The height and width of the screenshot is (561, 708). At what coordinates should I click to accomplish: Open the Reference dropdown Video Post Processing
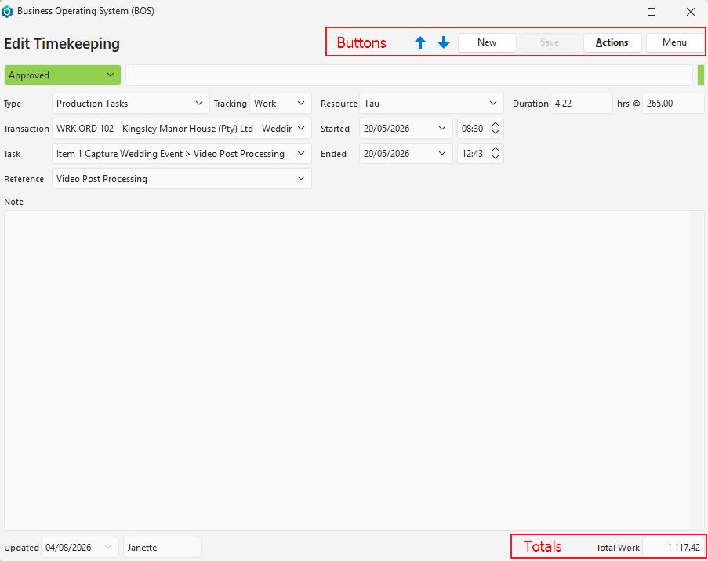(x=182, y=179)
